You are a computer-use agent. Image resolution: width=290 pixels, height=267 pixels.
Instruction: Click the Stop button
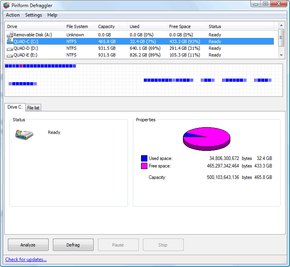tap(163, 244)
